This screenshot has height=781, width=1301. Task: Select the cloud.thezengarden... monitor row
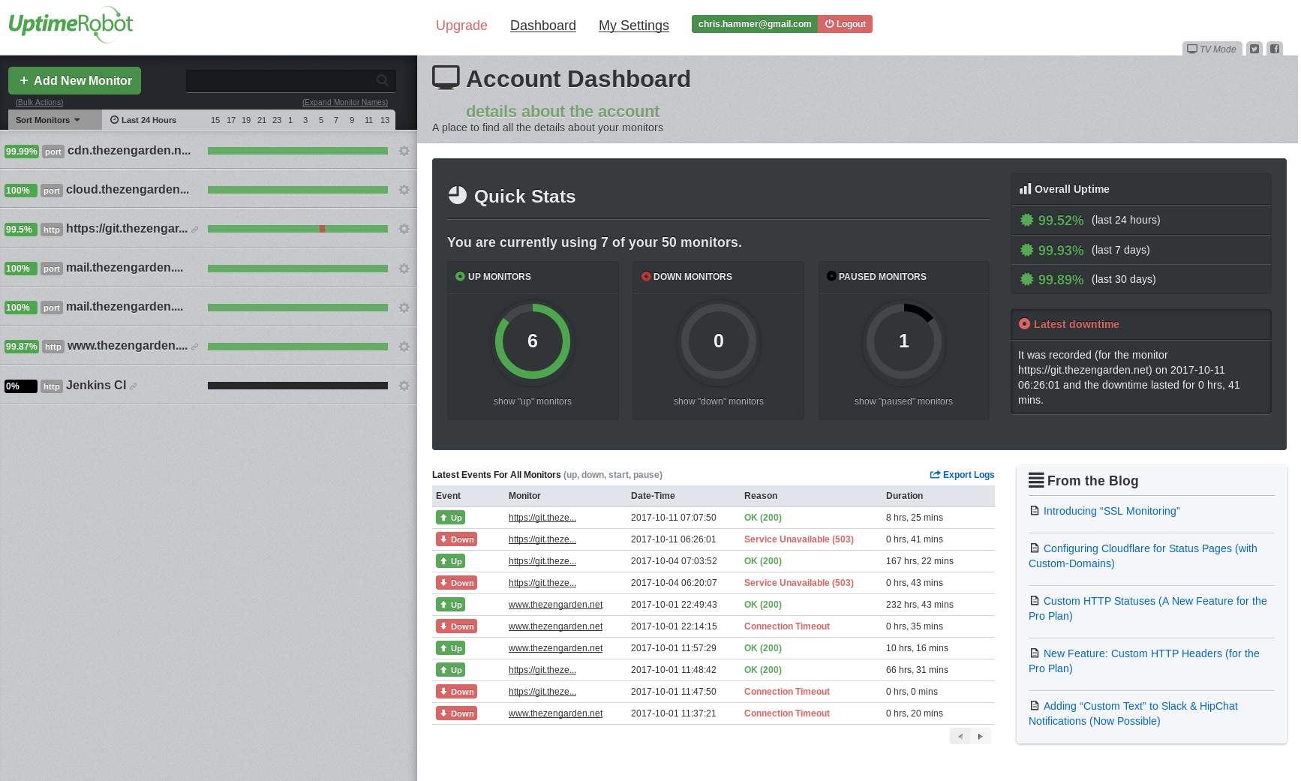(x=128, y=190)
